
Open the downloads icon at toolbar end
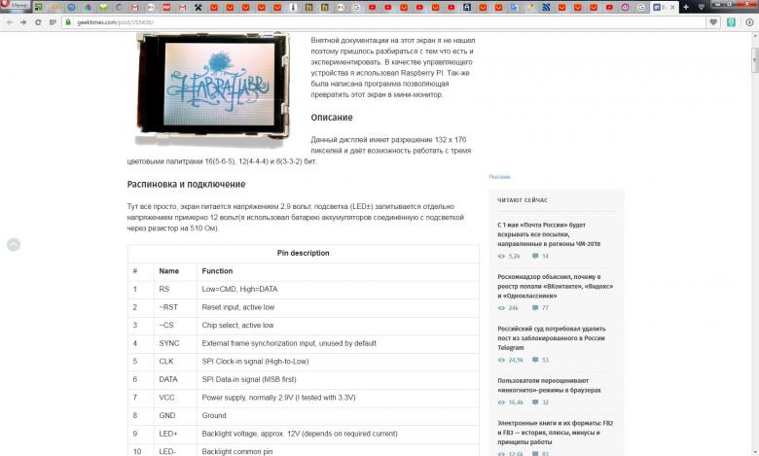coord(749,22)
